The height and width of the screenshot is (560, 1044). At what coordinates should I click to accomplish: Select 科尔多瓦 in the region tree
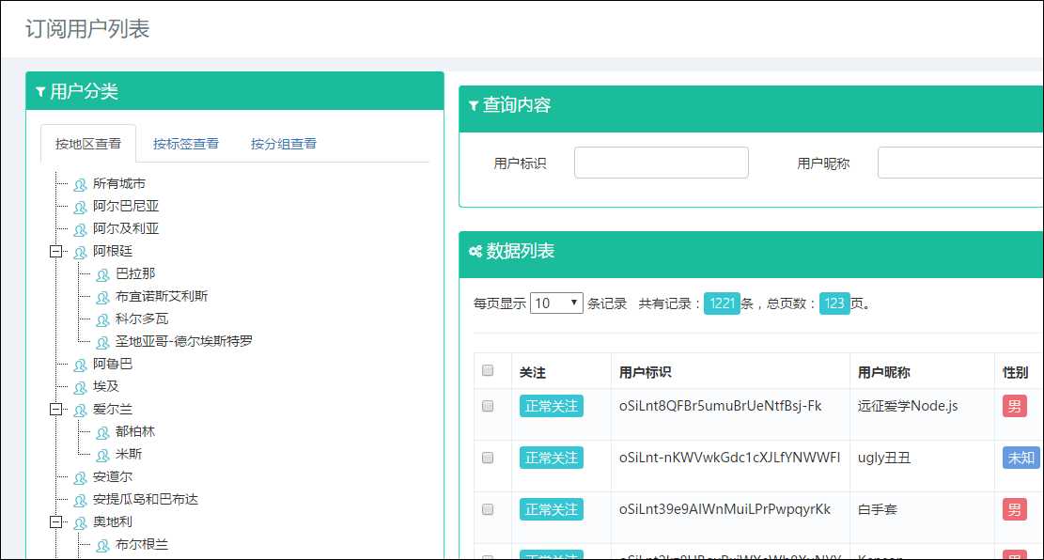pyautogui.click(x=142, y=319)
